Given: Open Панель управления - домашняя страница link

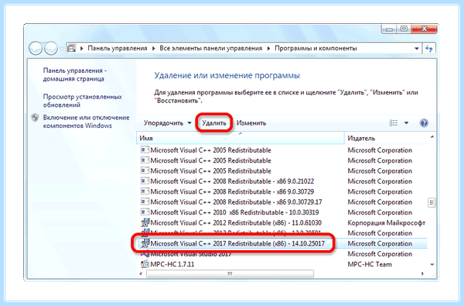Looking at the screenshot, I should coord(74,74).
